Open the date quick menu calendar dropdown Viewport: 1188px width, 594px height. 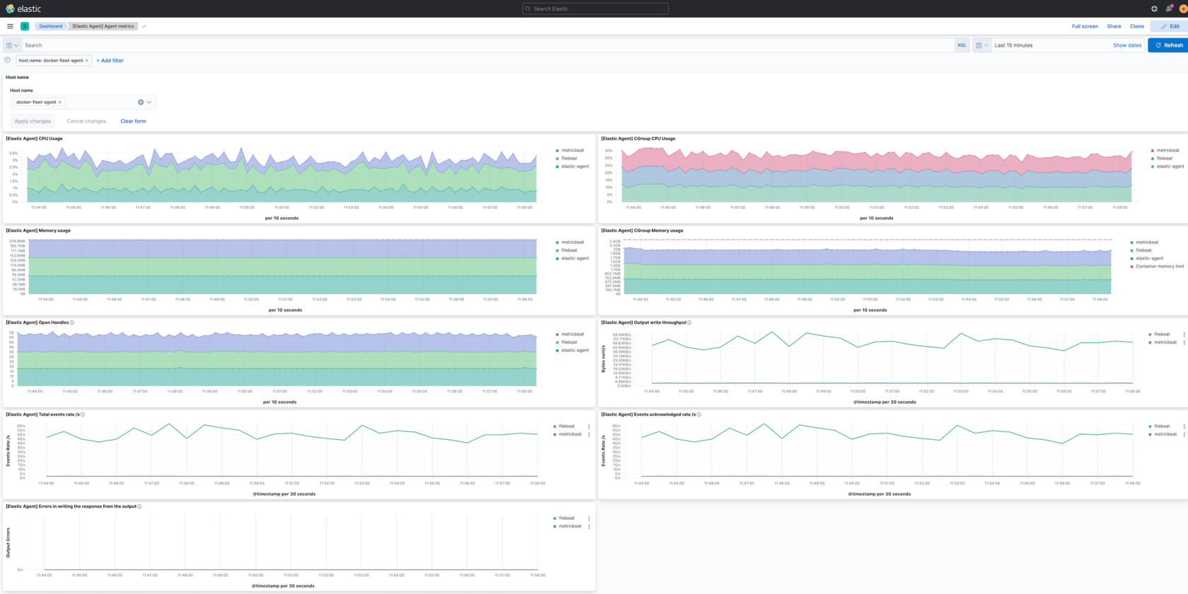pos(982,45)
